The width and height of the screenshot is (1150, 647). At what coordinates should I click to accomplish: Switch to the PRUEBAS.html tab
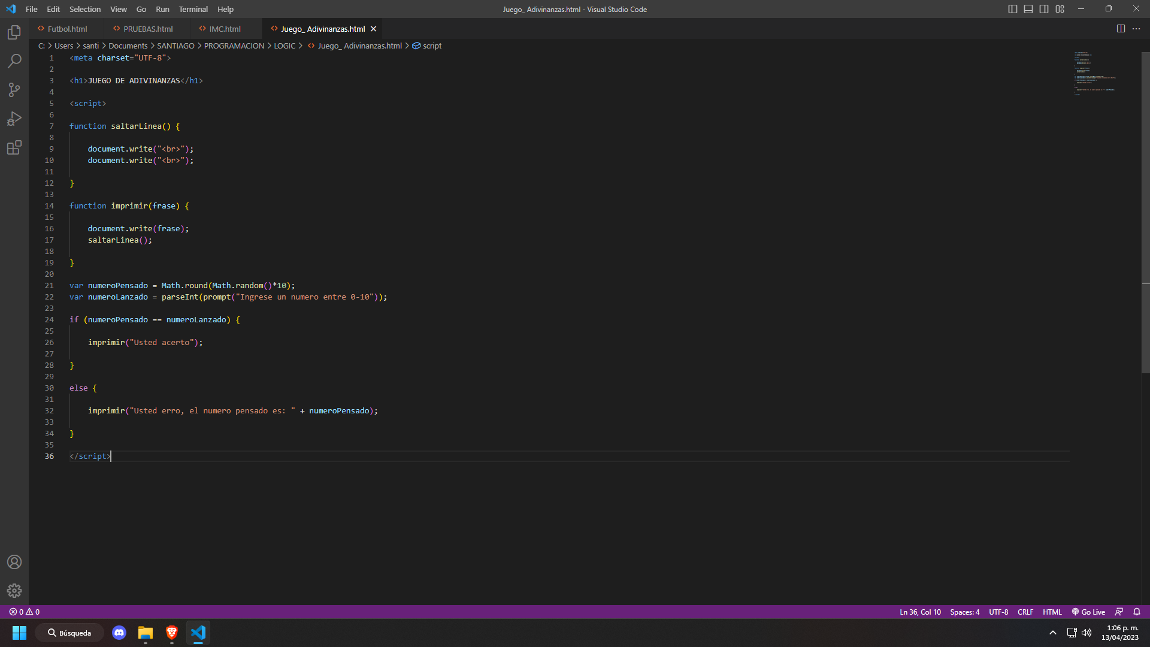(147, 29)
